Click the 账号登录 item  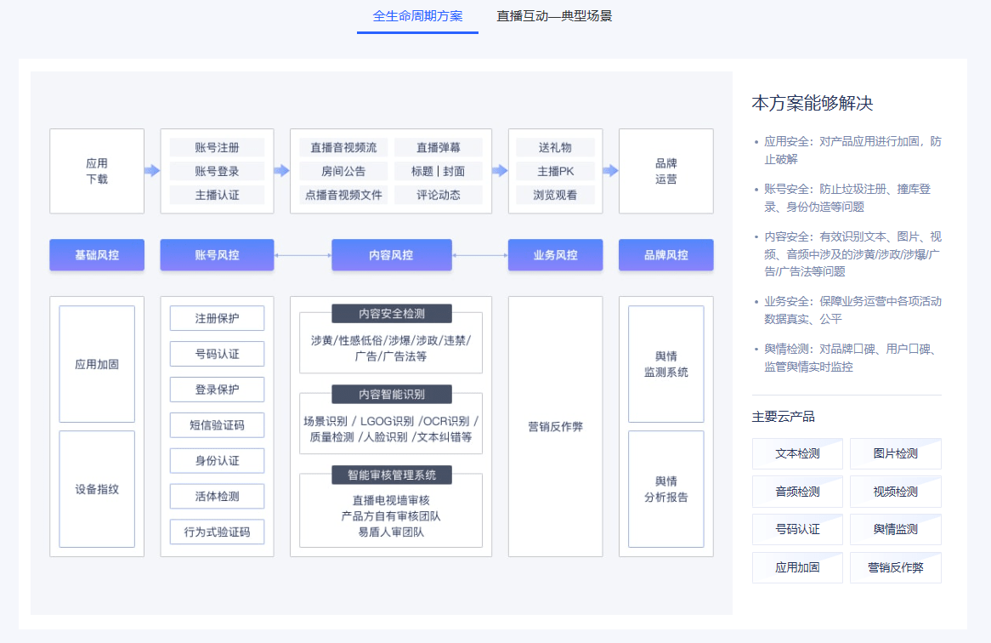[217, 171]
